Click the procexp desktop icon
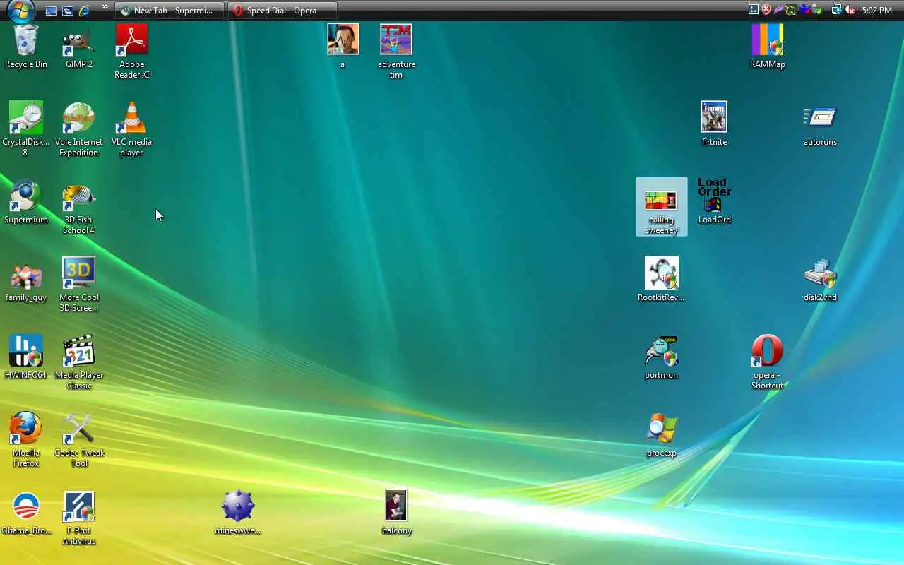 click(x=662, y=435)
